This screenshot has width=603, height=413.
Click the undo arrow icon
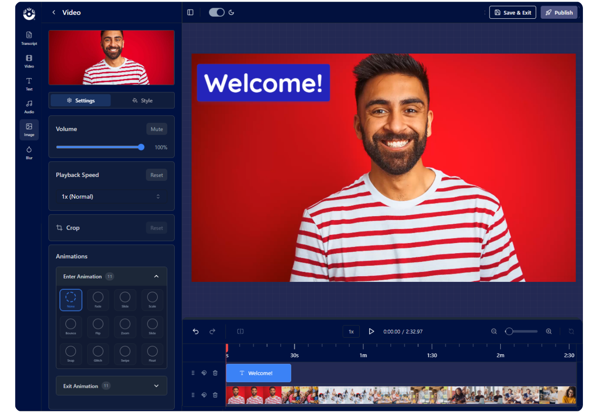click(196, 332)
